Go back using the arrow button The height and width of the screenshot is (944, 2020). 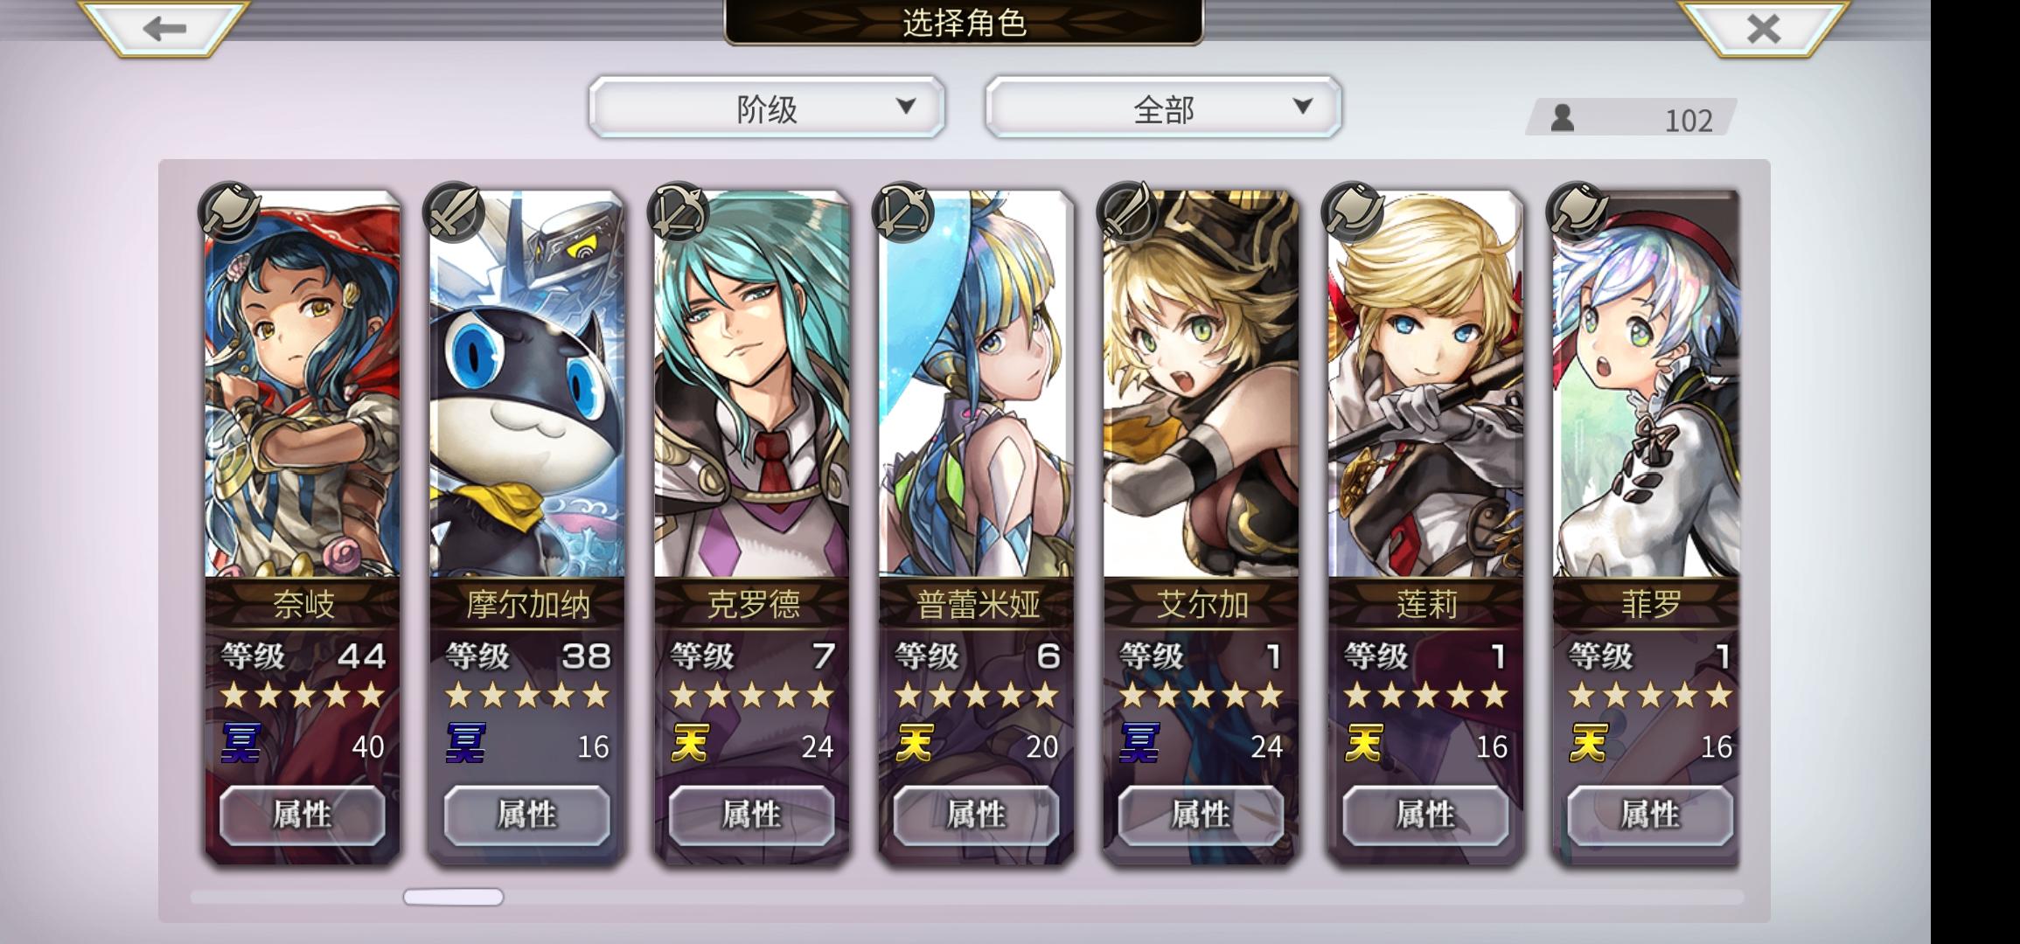coord(164,28)
